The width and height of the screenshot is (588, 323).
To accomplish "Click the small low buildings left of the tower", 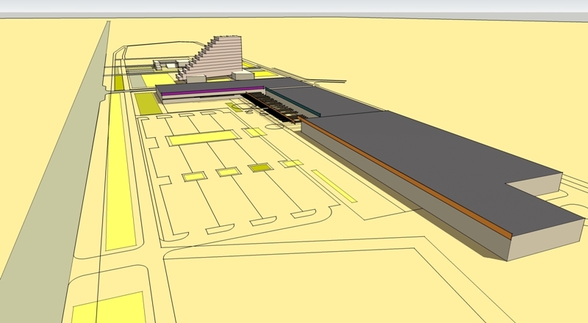I will [x=167, y=65].
